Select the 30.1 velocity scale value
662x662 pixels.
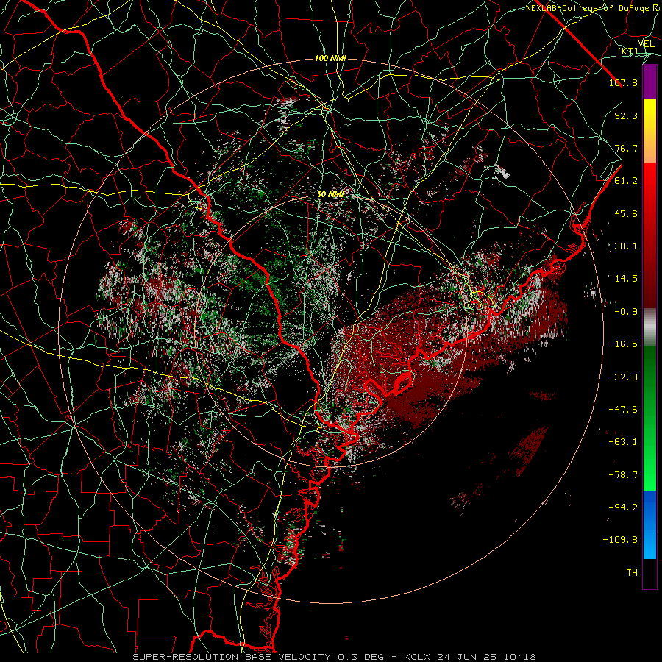pyautogui.click(x=626, y=246)
